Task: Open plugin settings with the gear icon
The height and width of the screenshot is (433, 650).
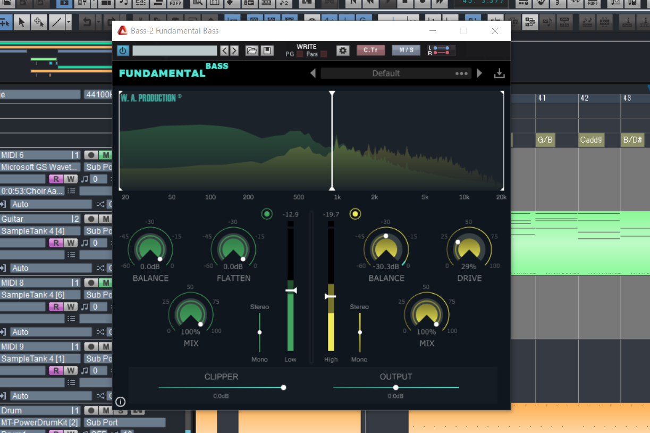Action: coord(343,51)
